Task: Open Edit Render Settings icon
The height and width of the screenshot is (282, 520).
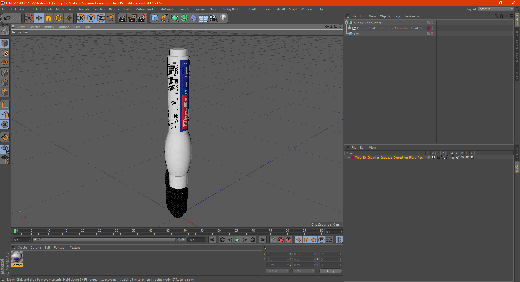Action: [x=142, y=18]
